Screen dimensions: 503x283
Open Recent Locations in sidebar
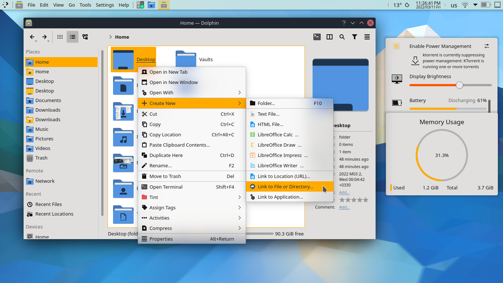(61, 214)
